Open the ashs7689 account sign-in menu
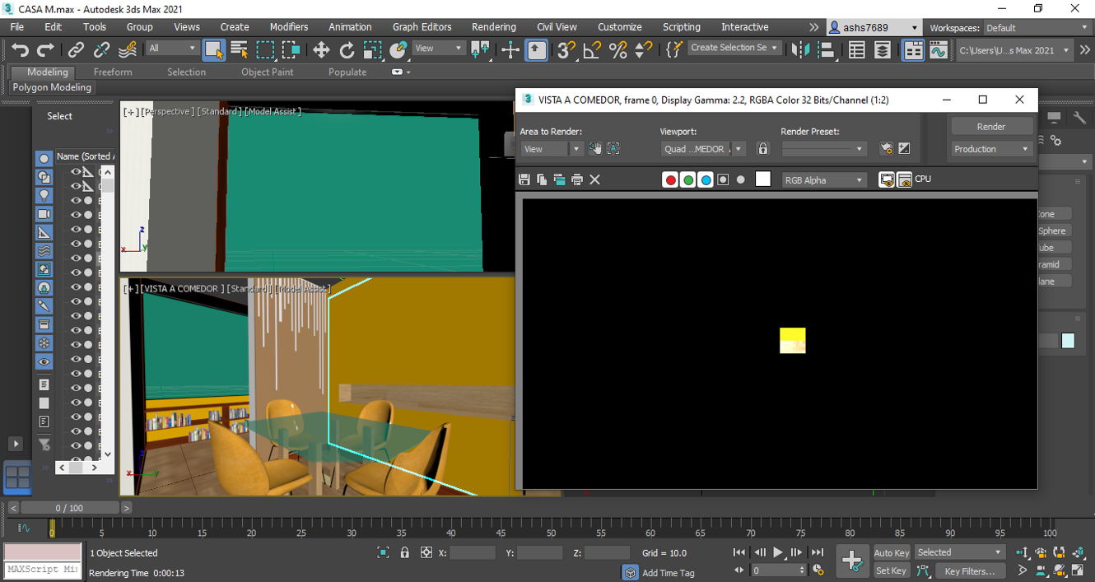This screenshot has width=1095, height=582. tap(874, 28)
